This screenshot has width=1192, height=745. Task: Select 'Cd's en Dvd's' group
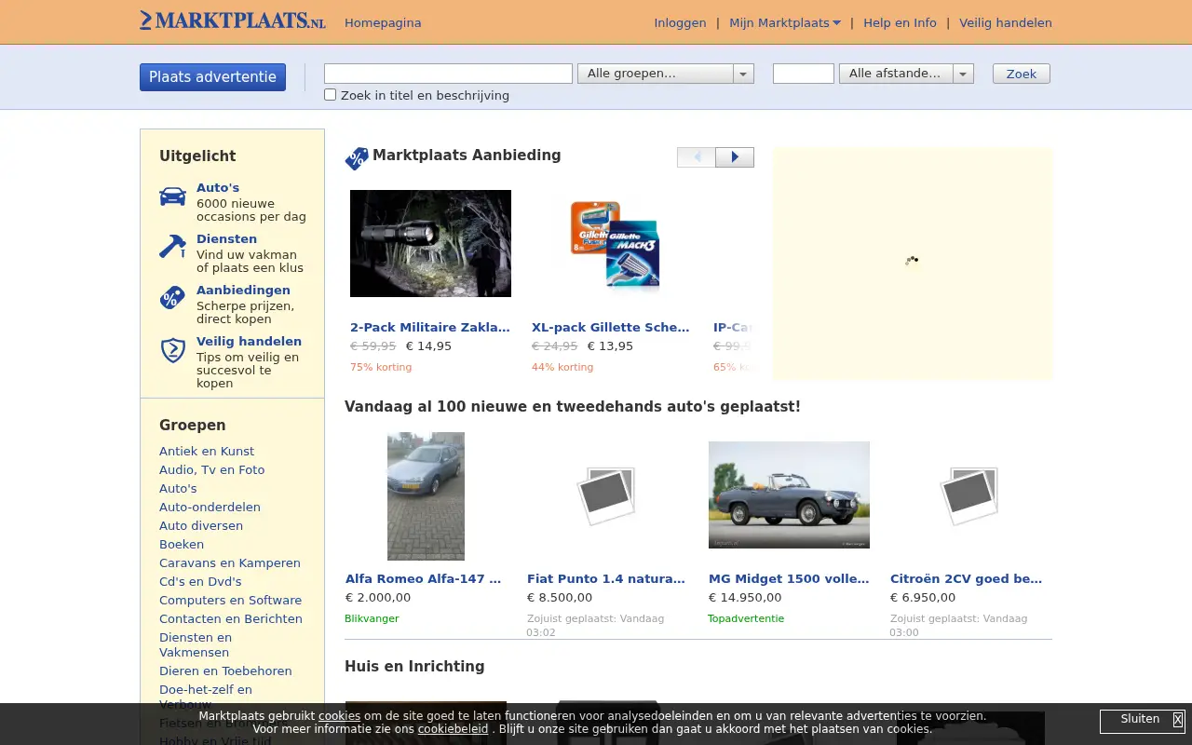pos(200,582)
